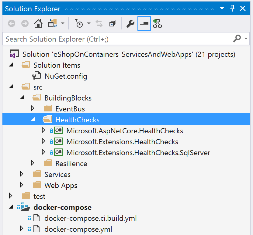The image size is (253, 235).
Task: Click the Collapse All toolbar icon
Action: tap(113, 24)
